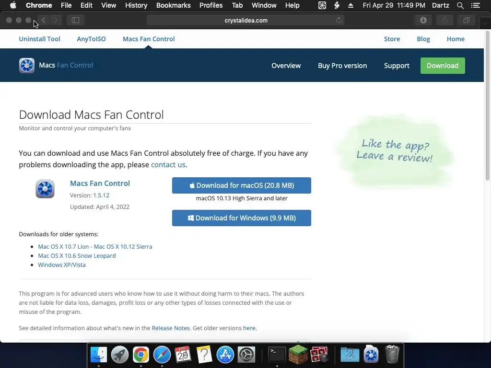Open the File menu

pyautogui.click(x=66, y=5)
